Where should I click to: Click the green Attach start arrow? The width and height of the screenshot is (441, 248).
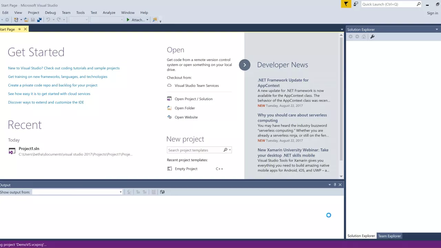128,20
